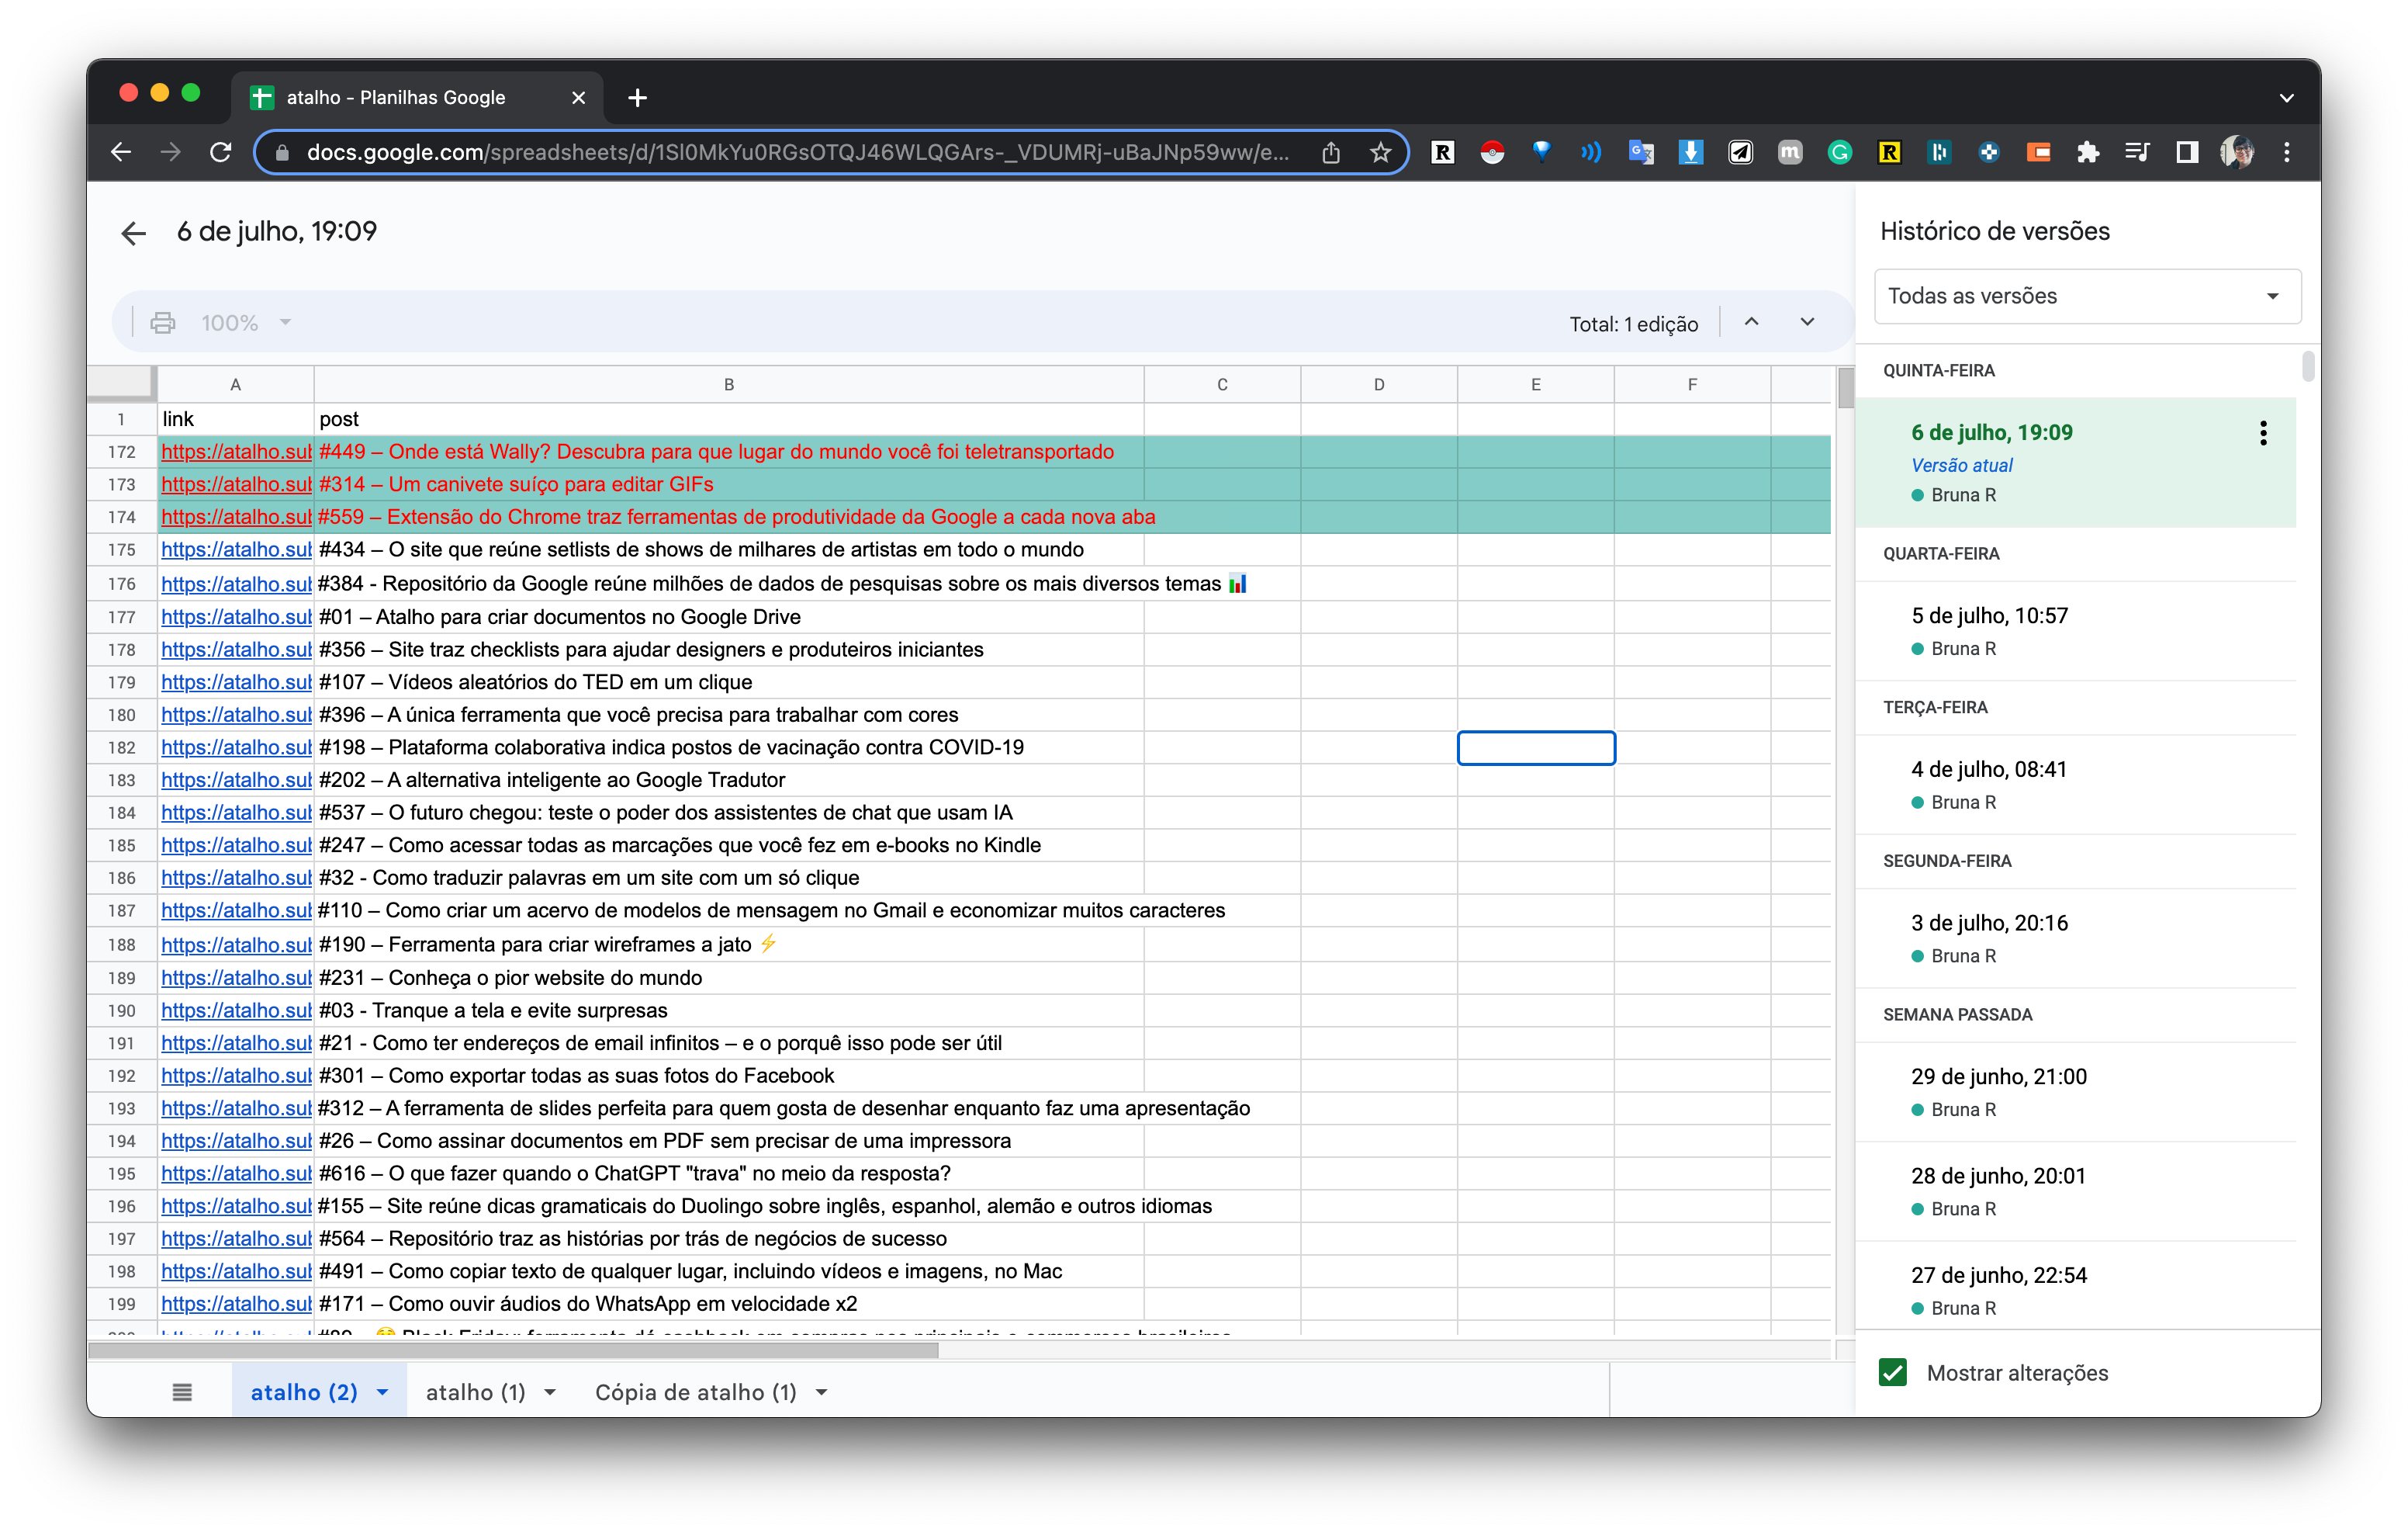Click the cell "#314 – Um canivete suíço para editar GIFs"
The image size is (2408, 1532).
729,484
